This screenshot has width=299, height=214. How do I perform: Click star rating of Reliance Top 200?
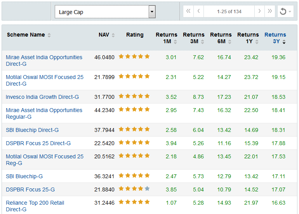click(x=134, y=202)
